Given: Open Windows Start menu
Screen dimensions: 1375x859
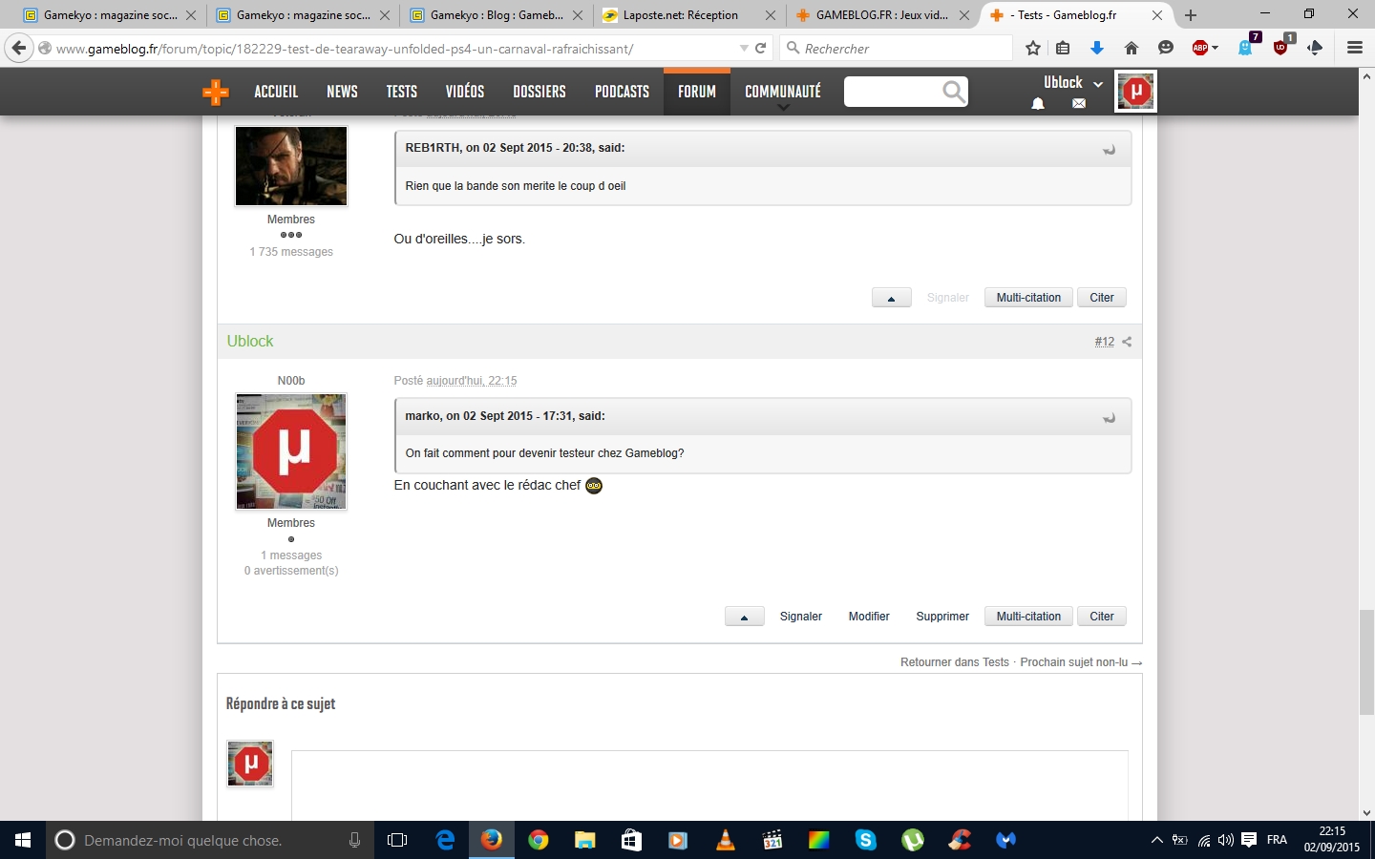Looking at the screenshot, I should (23, 840).
